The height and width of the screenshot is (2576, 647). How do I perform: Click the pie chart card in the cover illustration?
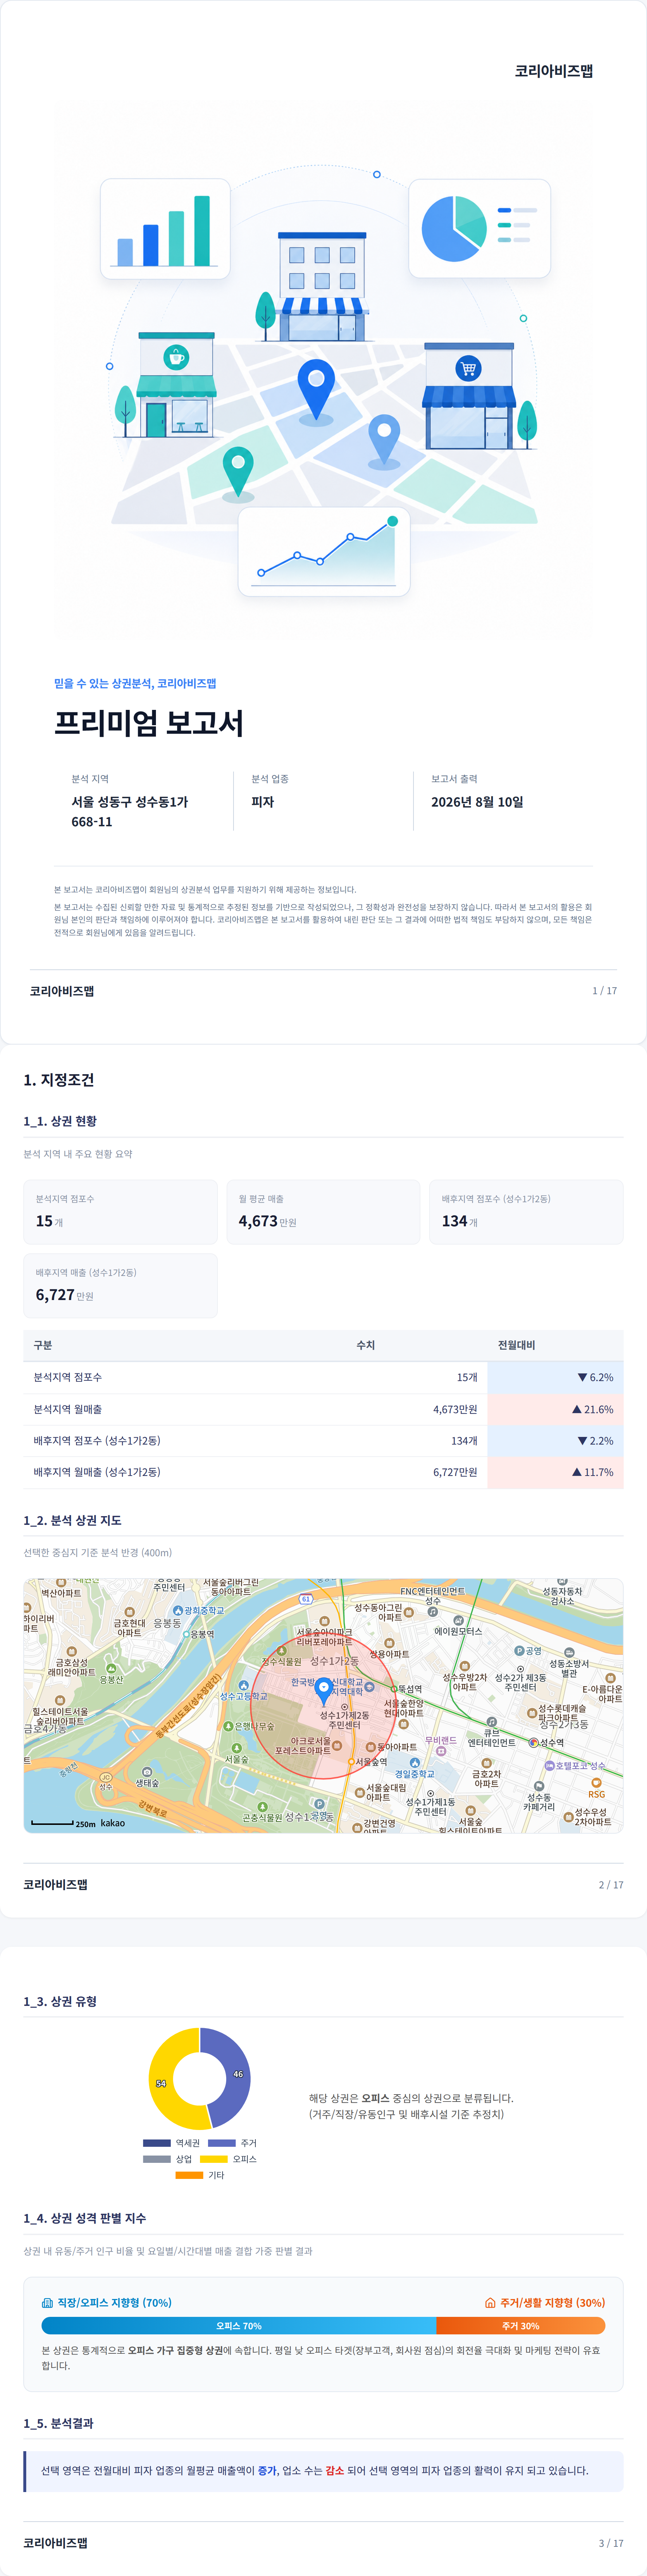coord(479,228)
